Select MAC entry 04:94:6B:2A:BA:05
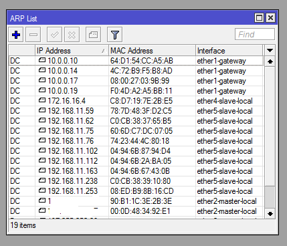The image size is (287, 246). [x=140, y=161]
